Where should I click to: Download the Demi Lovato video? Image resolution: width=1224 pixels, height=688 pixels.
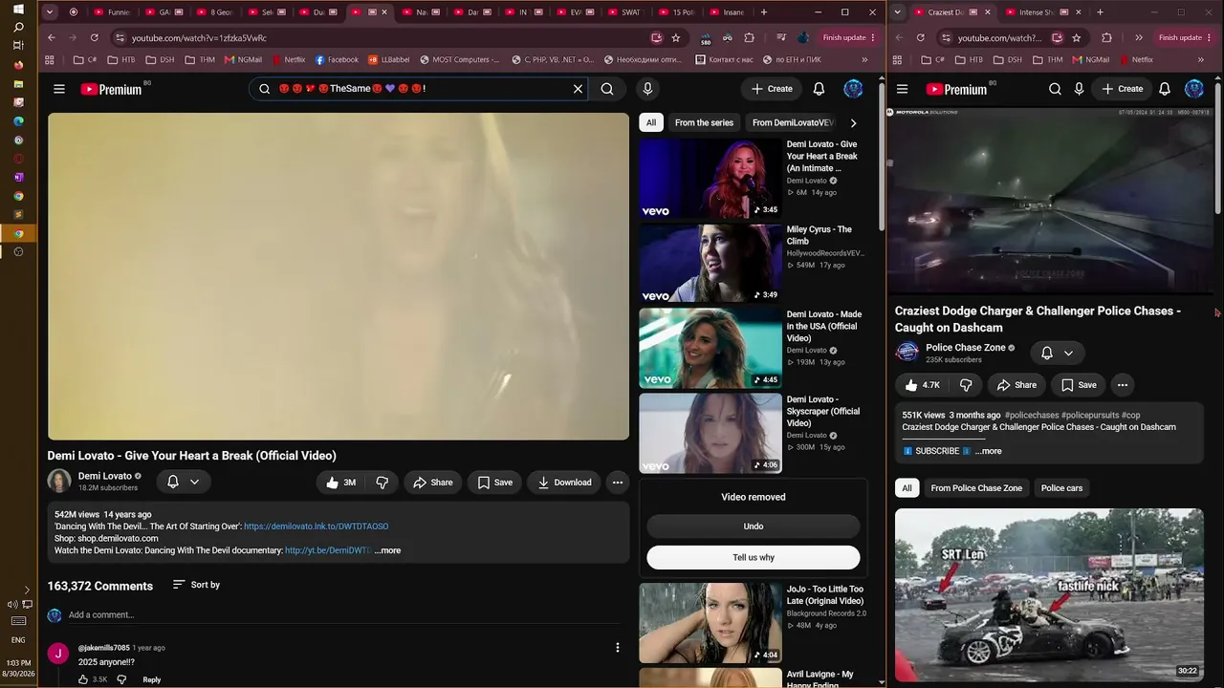pyautogui.click(x=564, y=483)
